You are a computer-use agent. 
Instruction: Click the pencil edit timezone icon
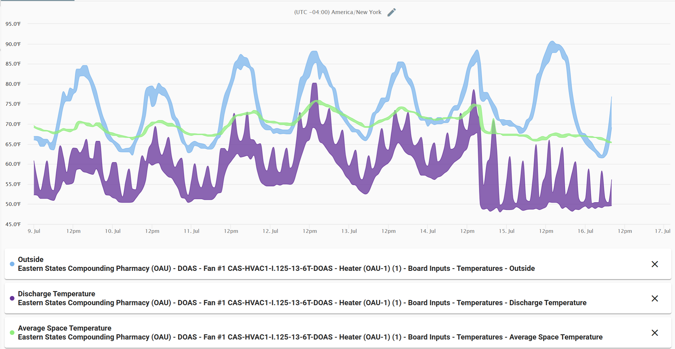coord(391,12)
